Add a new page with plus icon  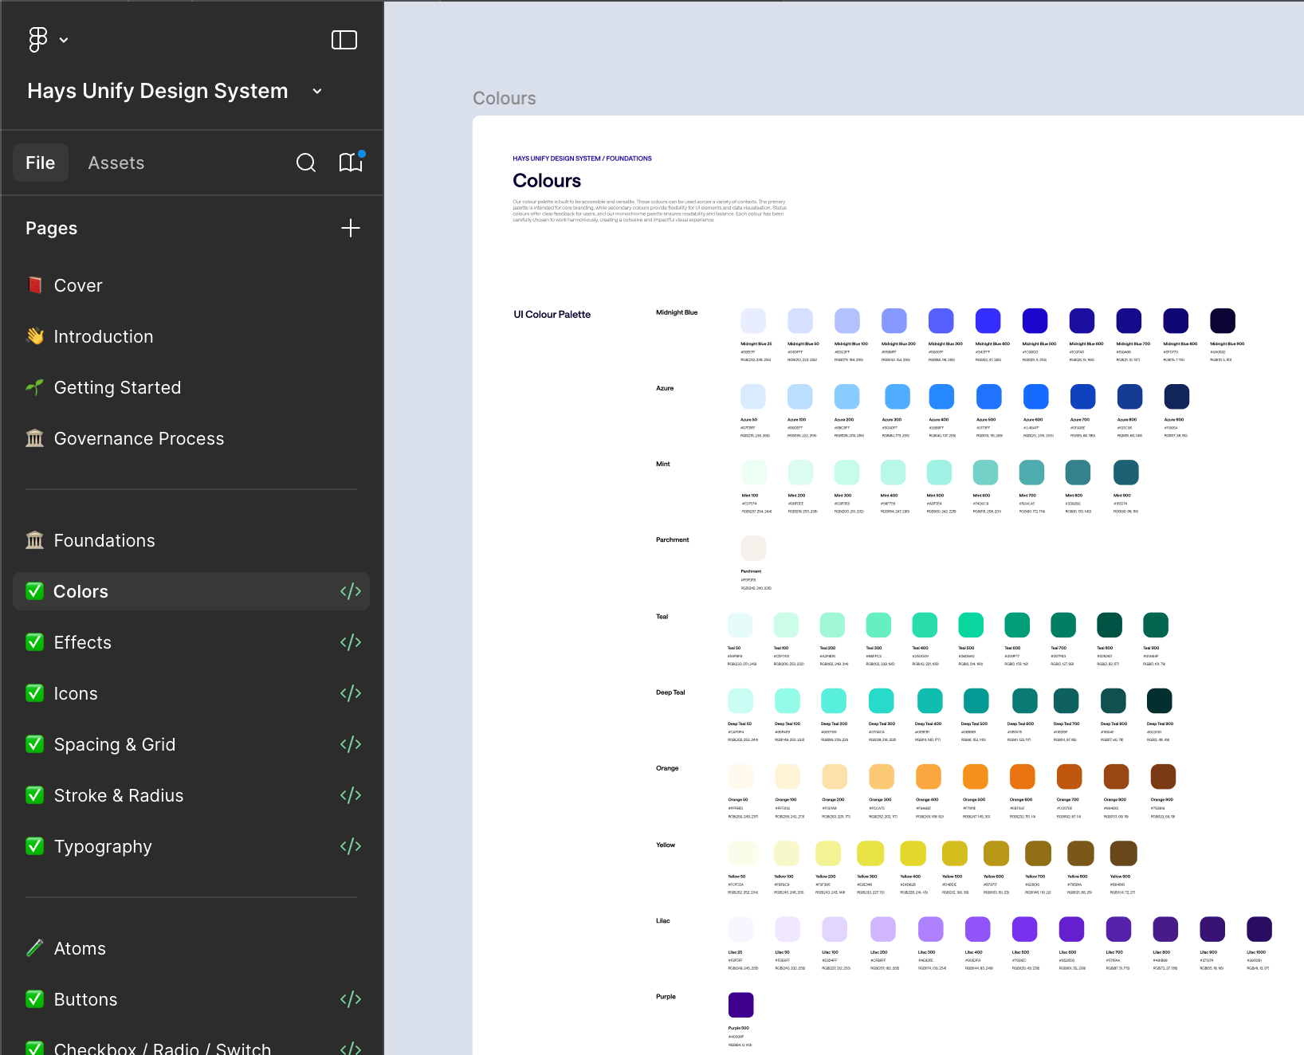[x=351, y=229]
